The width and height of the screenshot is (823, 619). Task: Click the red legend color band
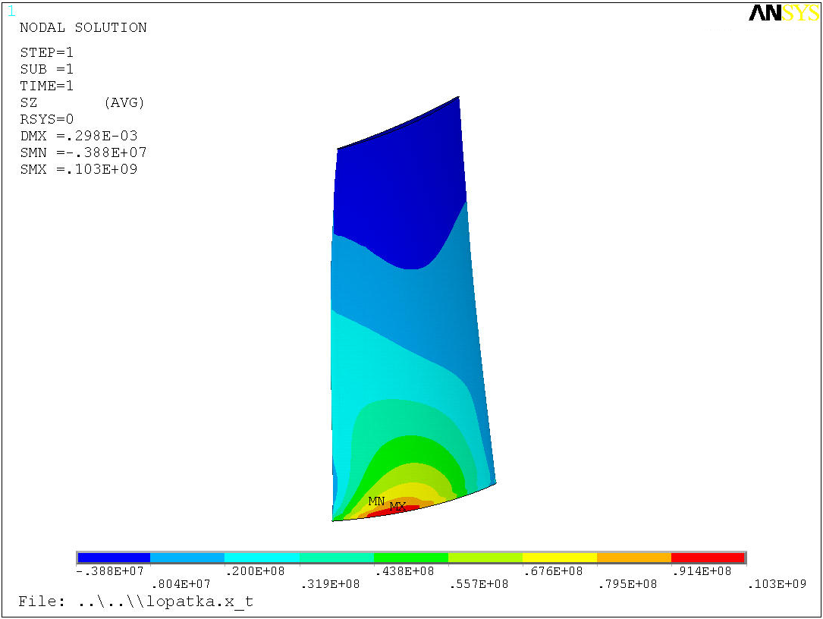tap(708, 558)
